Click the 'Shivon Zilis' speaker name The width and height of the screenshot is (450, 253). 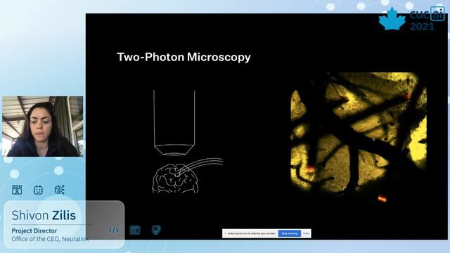44,216
